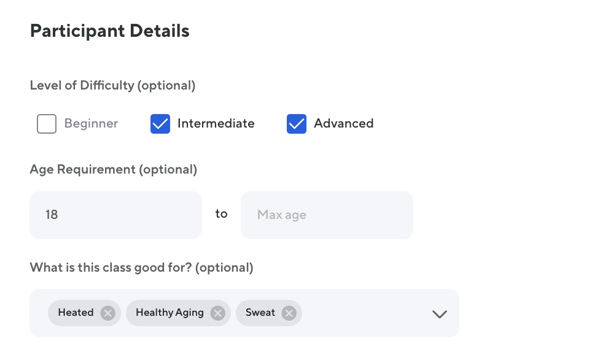The image size is (608, 352).
Task: Click the Age Requirement label
Action: coord(113,170)
